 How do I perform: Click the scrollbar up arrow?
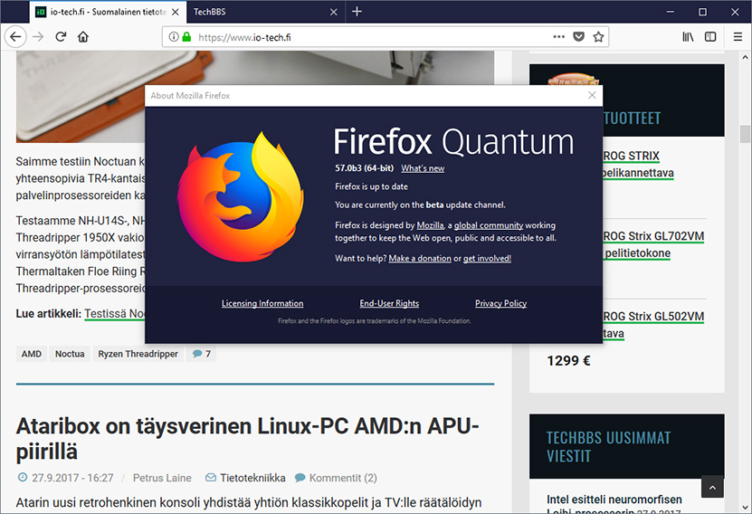pyautogui.click(x=745, y=57)
